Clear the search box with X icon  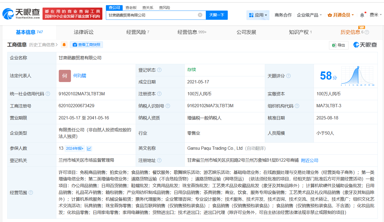(x=200, y=15)
